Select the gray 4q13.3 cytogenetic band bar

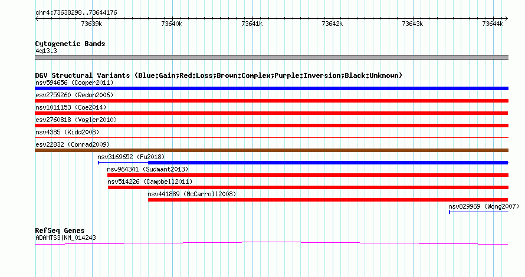(x=271, y=57)
